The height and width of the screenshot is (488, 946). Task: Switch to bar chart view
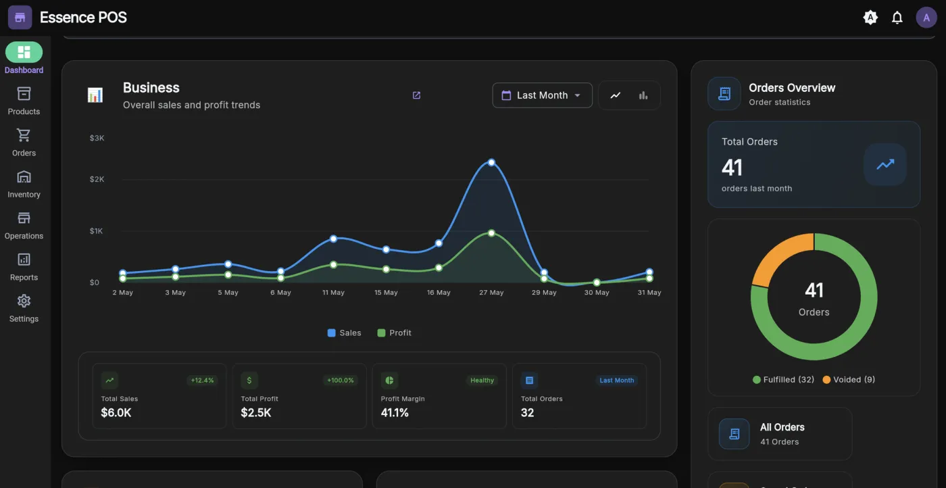click(643, 95)
